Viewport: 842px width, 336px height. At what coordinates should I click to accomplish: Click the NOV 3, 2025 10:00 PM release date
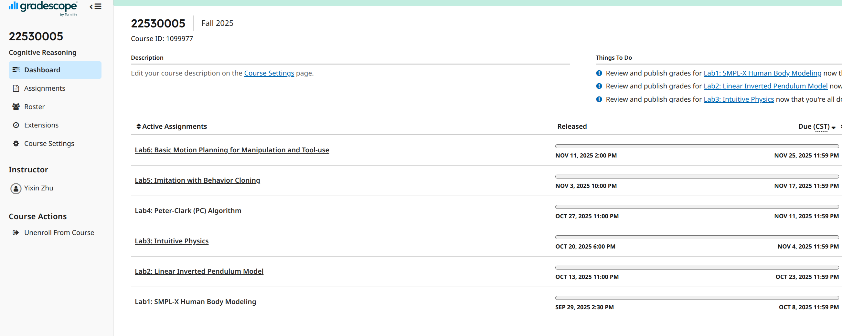coord(586,186)
